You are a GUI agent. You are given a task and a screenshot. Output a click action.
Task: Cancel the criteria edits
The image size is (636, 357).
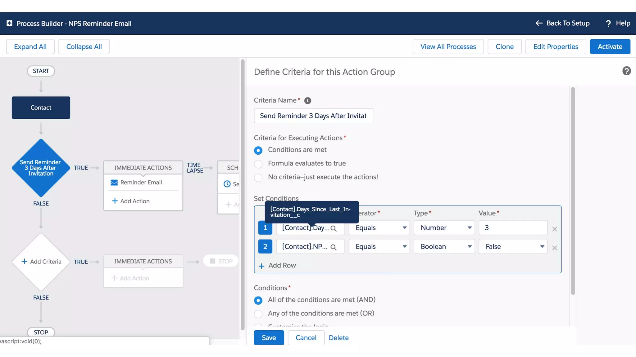point(306,337)
